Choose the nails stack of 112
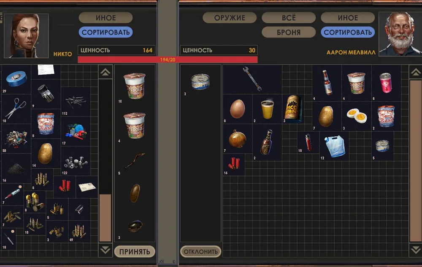This screenshot has width=422, height=267. (x=76, y=101)
